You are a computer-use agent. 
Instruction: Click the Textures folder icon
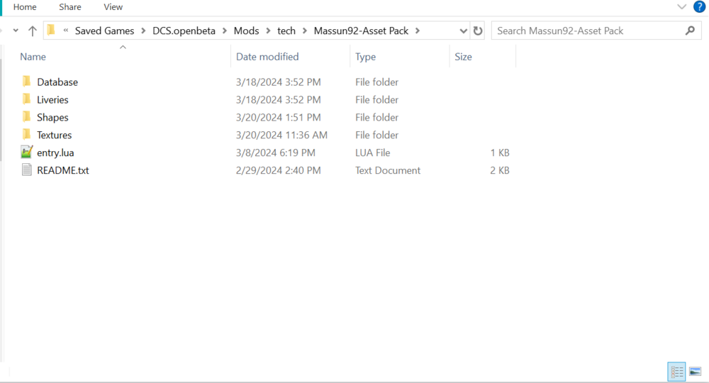click(27, 135)
